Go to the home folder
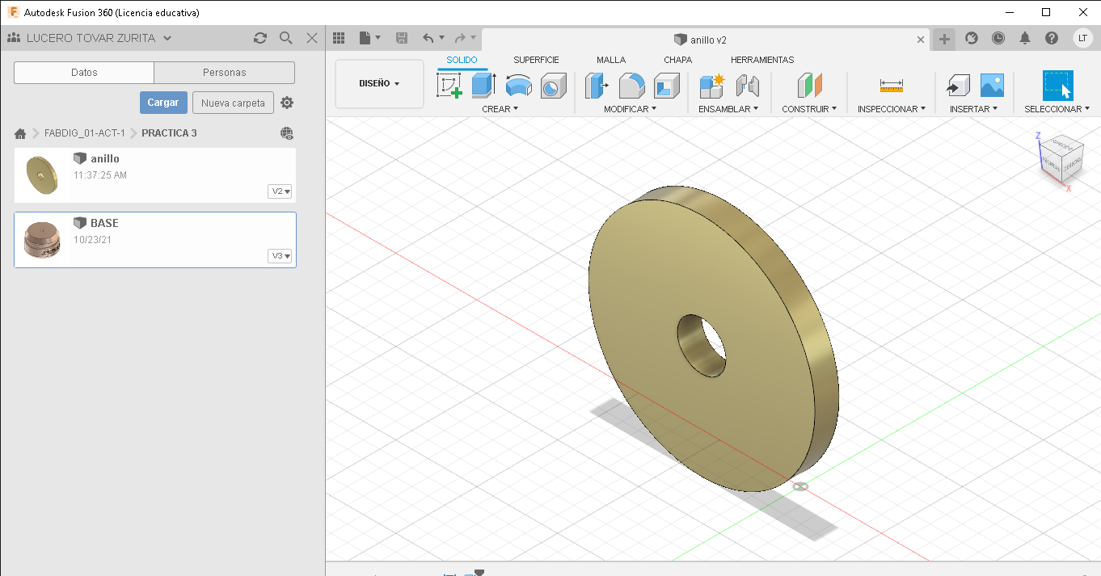The height and width of the screenshot is (576, 1101). click(x=20, y=133)
